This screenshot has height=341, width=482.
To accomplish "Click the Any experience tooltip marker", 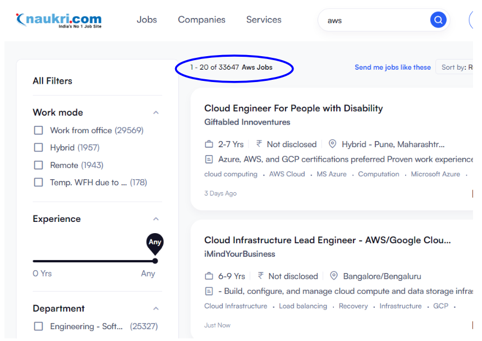I will tap(155, 243).
